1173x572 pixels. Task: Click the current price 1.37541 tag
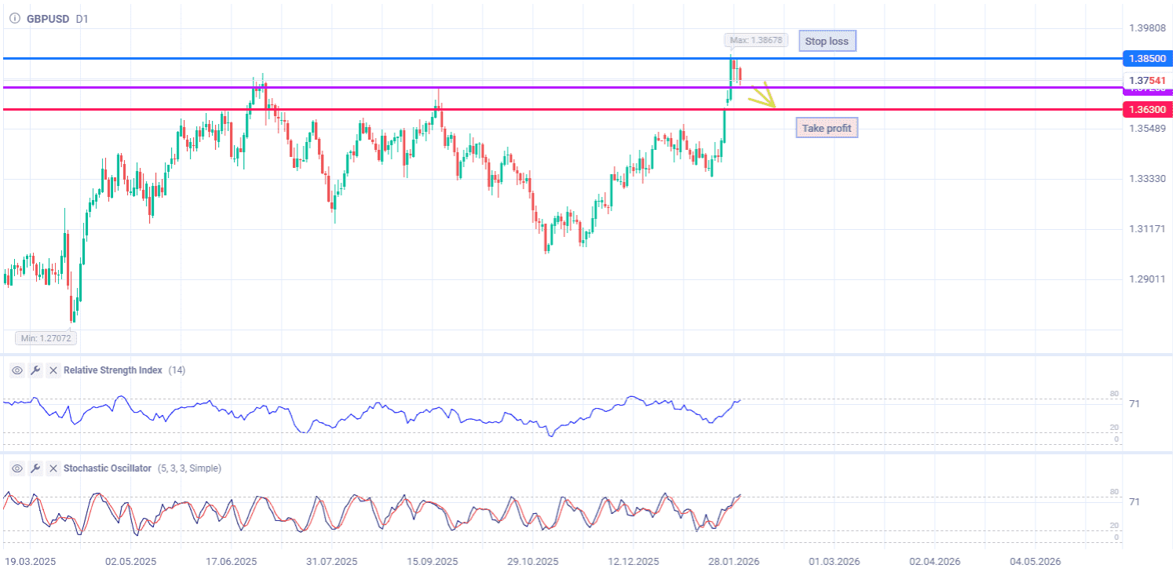pos(1147,80)
